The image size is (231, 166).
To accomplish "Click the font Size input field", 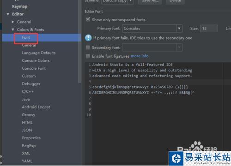I will (x=209, y=29).
